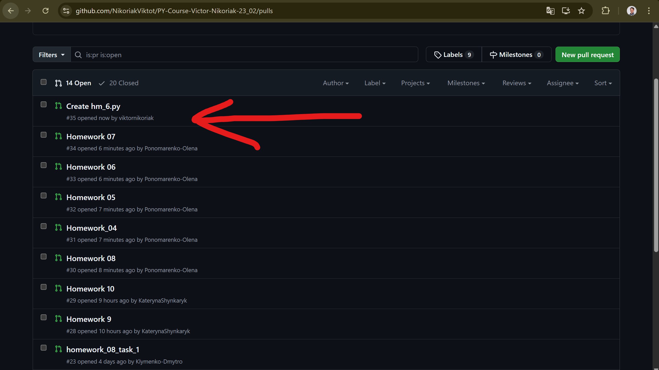Click the translate page icon
The width and height of the screenshot is (659, 370).
550,11
